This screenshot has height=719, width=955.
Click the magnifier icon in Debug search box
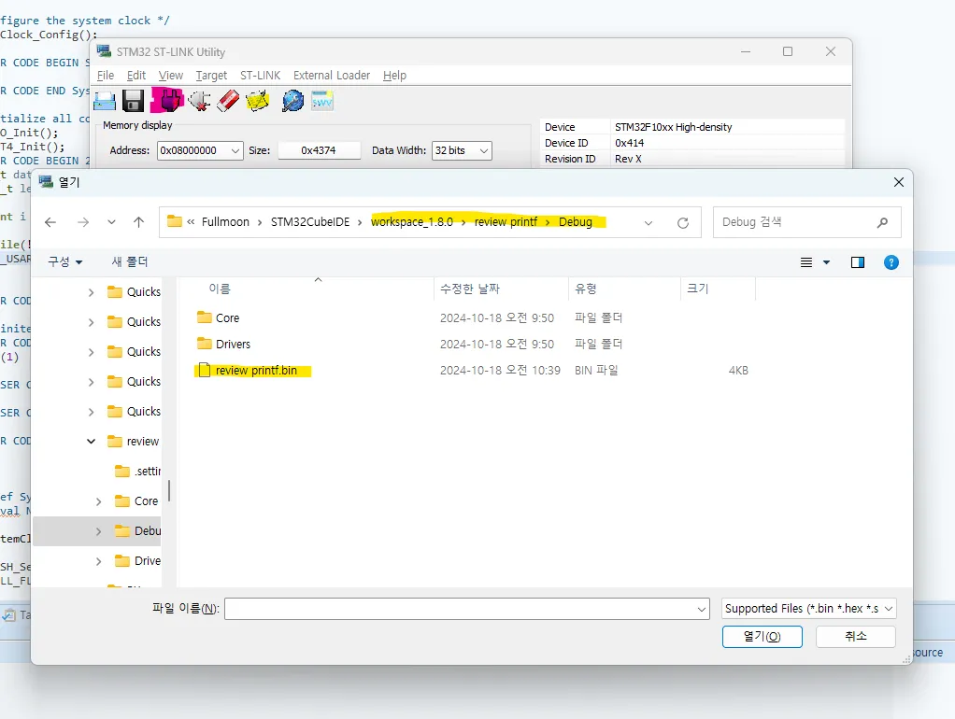coord(882,222)
